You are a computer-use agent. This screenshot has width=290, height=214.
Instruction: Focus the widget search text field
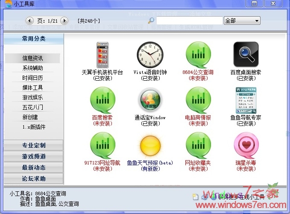pos(189,21)
